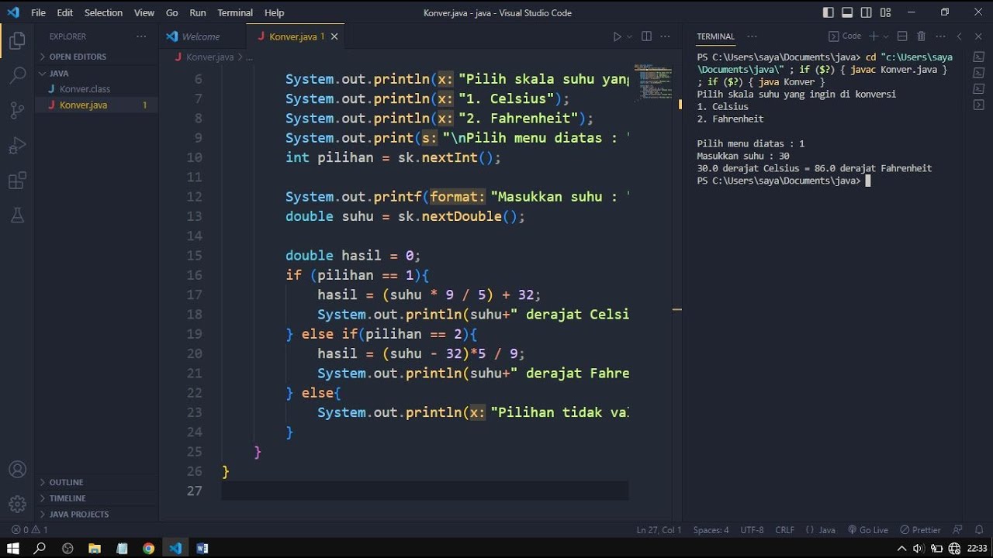This screenshot has height=558, width=993.
Task: Open the Terminal menu
Action: tap(235, 12)
